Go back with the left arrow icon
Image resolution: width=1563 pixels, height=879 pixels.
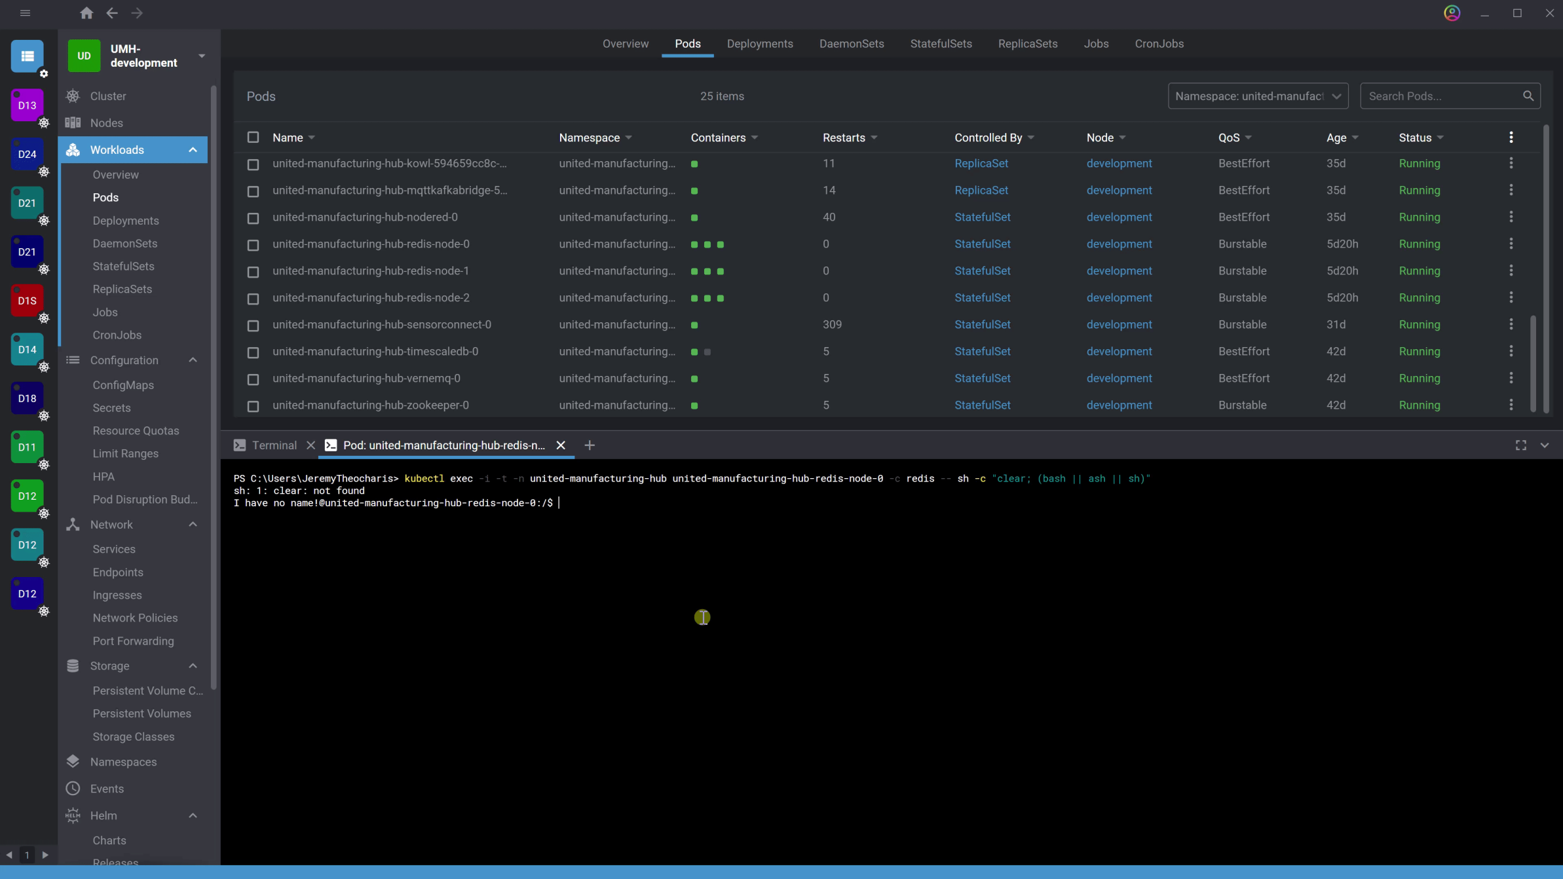click(112, 13)
